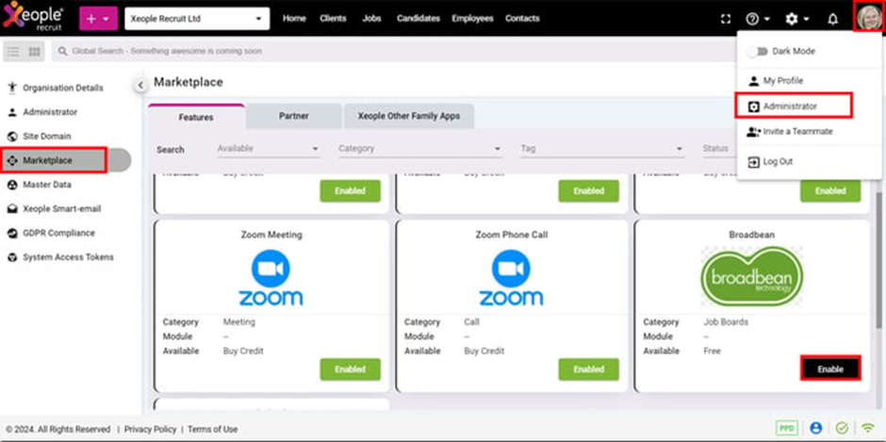Click the Site Domain globe icon
This screenshot has width=886, height=442.
[12, 137]
